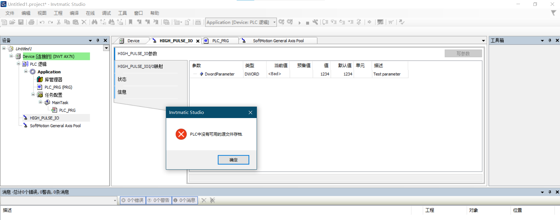
Task: Click the Cut scissors icon
Action: click(59, 22)
